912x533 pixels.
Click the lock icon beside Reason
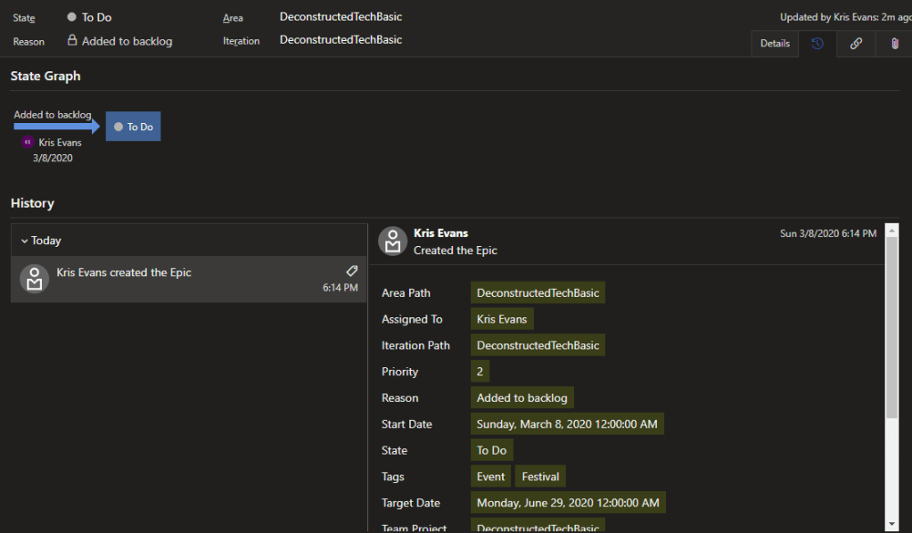(72, 41)
